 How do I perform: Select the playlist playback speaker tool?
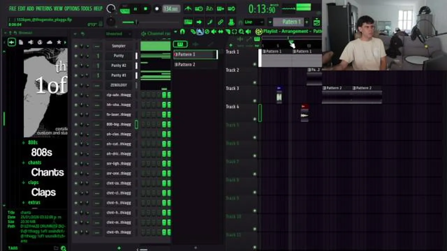coord(248,32)
